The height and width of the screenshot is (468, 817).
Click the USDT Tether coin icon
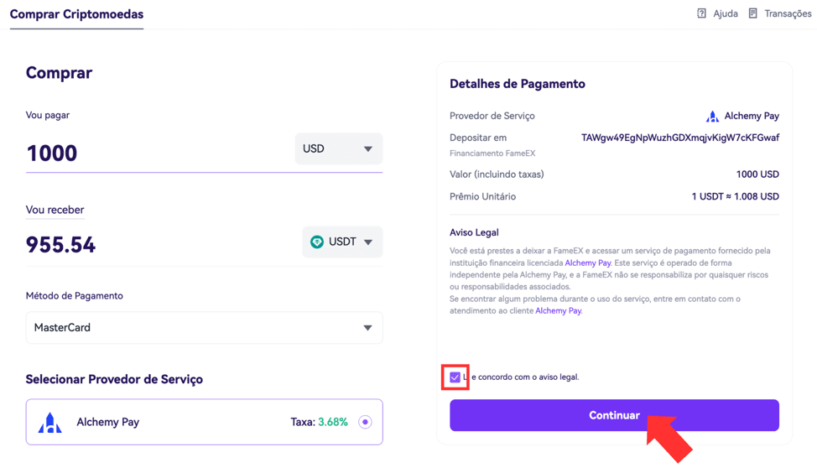317,242
